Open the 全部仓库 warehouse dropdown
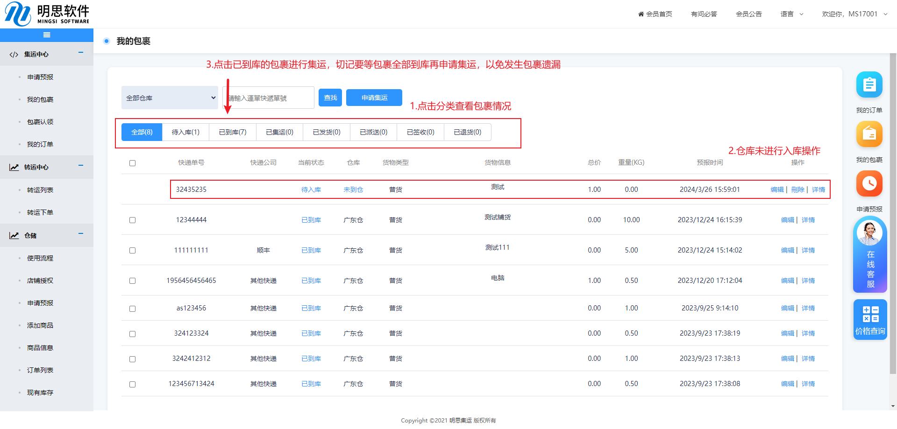897x429 pixels. [x=170, y=98]
